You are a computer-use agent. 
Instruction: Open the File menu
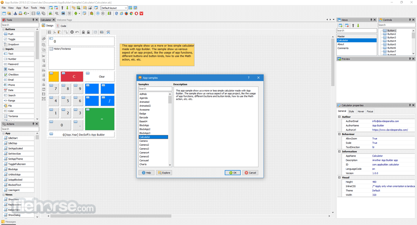[4, 8]
